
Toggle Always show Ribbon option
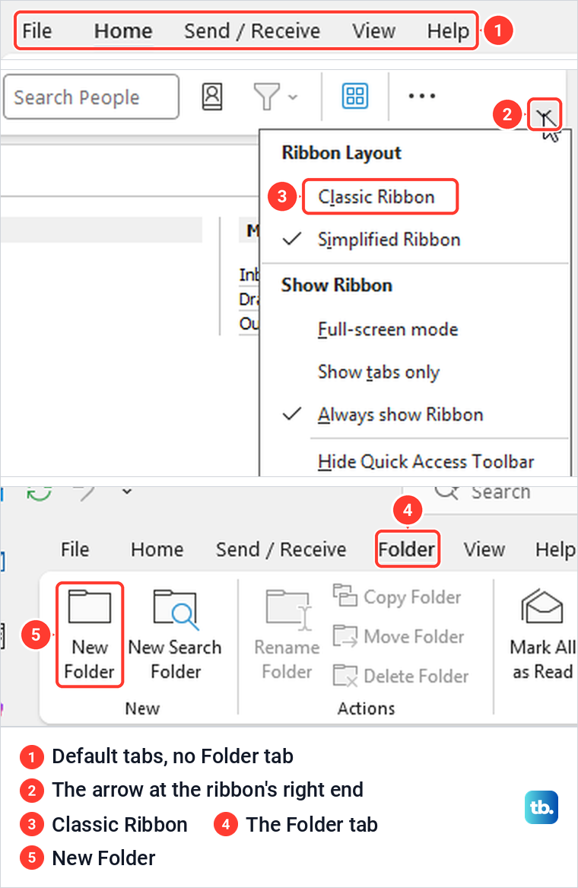[400, 415]
